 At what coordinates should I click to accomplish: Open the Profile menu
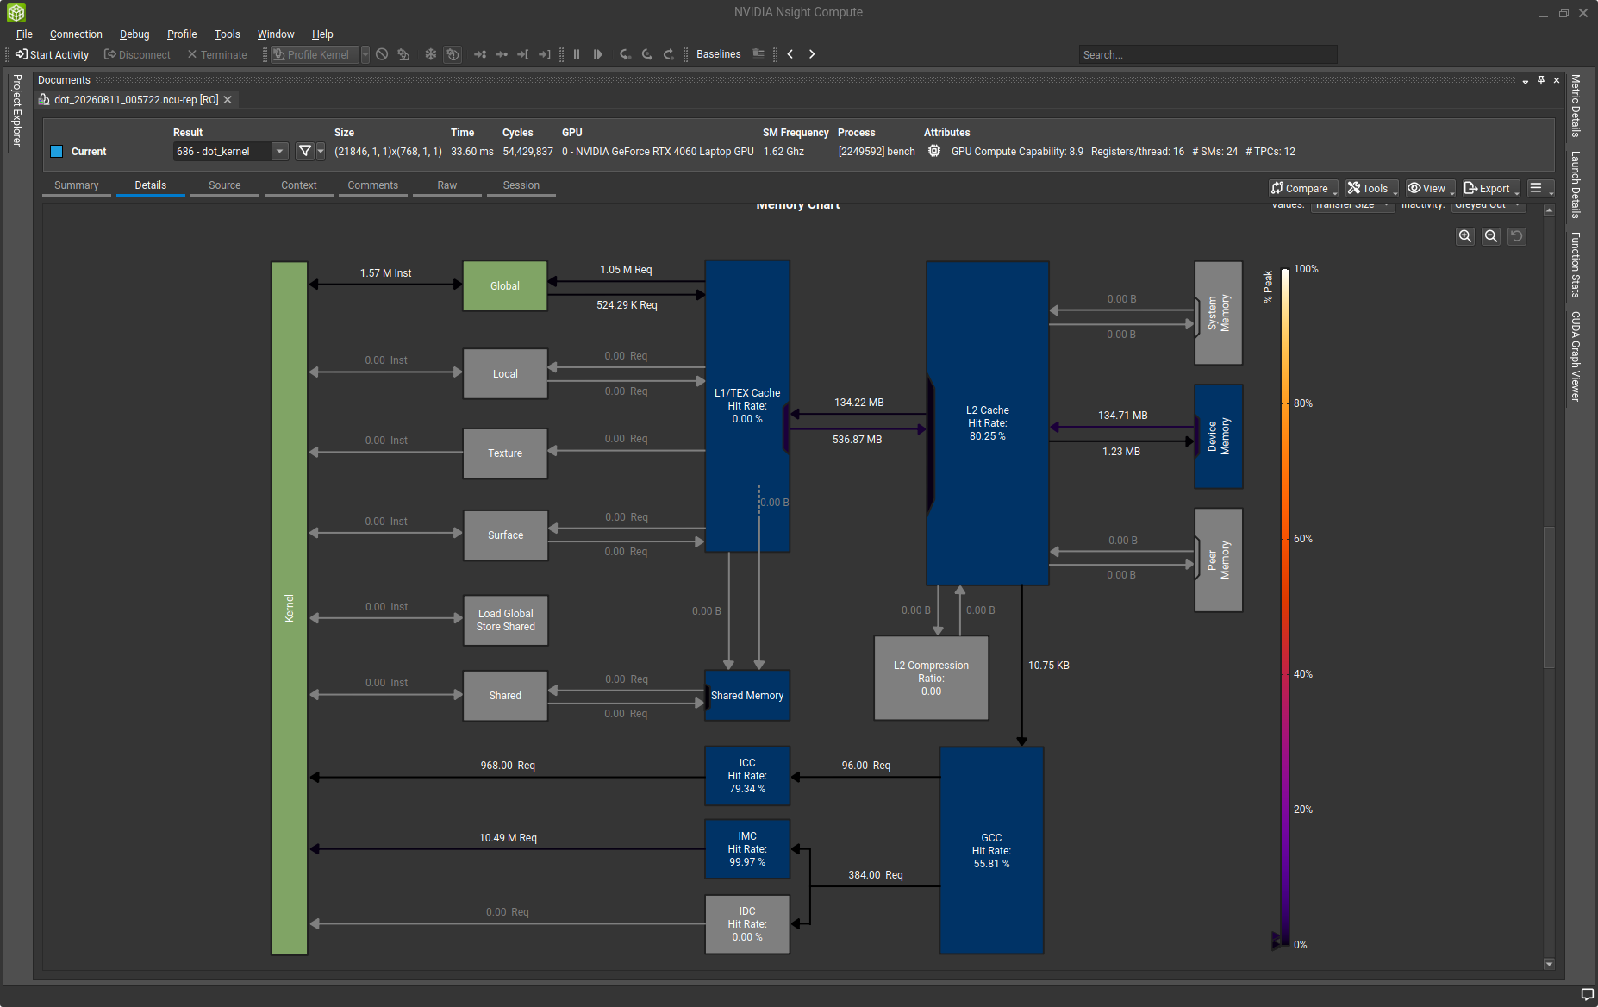point(182,34)
